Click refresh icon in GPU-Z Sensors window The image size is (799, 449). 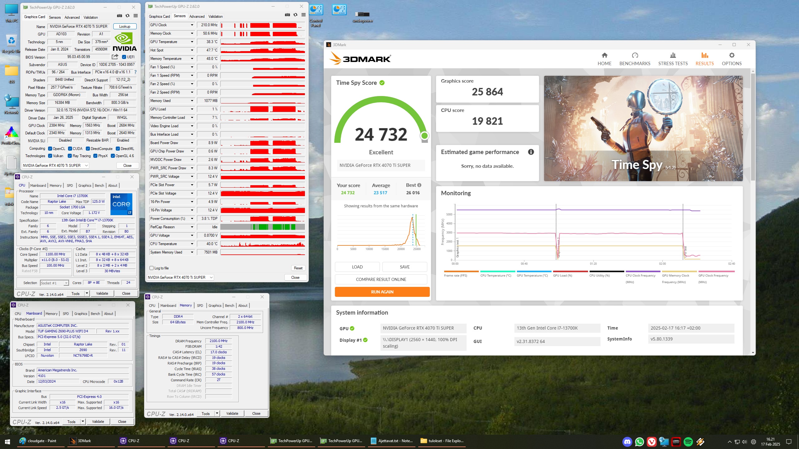(295, 15)
